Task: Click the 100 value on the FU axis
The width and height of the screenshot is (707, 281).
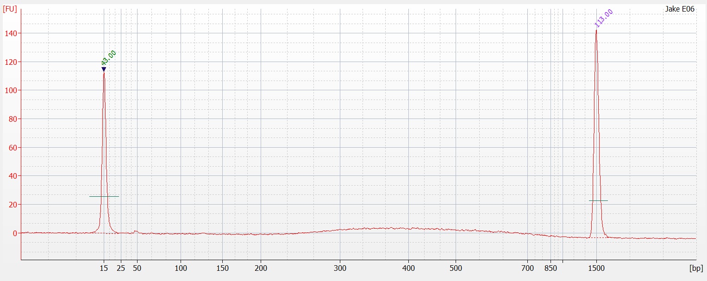Action: 12,90
